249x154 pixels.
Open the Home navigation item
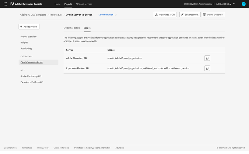57,4
